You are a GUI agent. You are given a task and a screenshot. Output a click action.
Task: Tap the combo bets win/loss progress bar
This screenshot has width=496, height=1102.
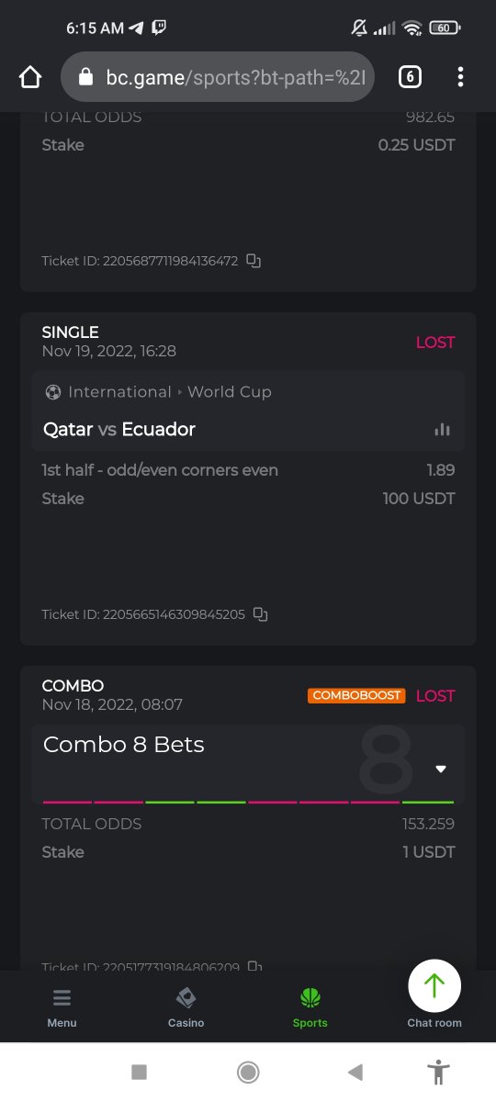tap(248, 803)
